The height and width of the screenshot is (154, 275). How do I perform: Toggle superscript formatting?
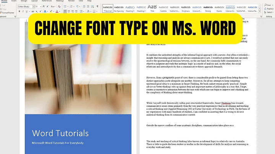[x=40, y=11]
